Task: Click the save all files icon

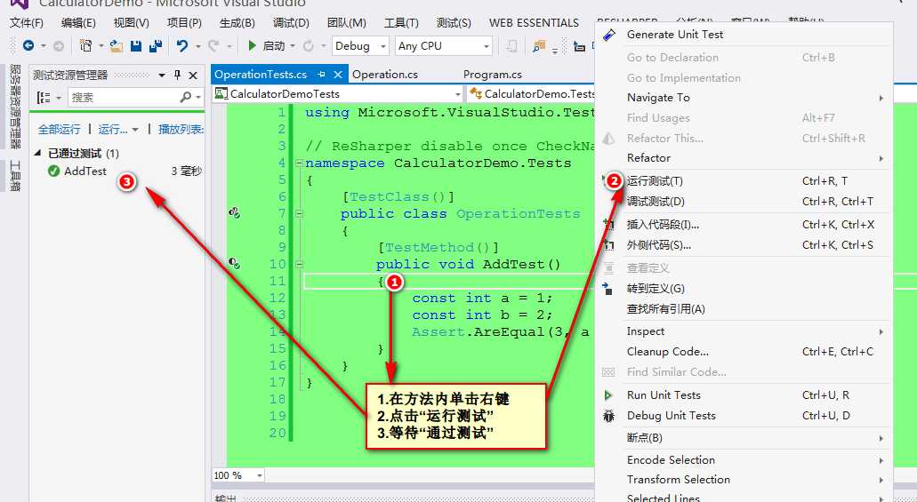Action: coord(156,45)
